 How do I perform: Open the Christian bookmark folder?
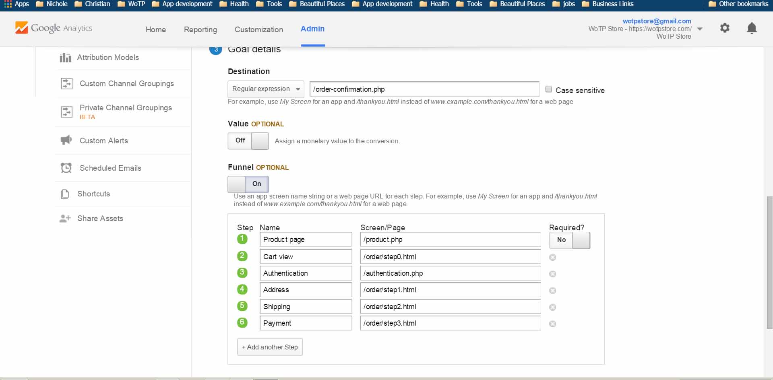pos(92,4)
